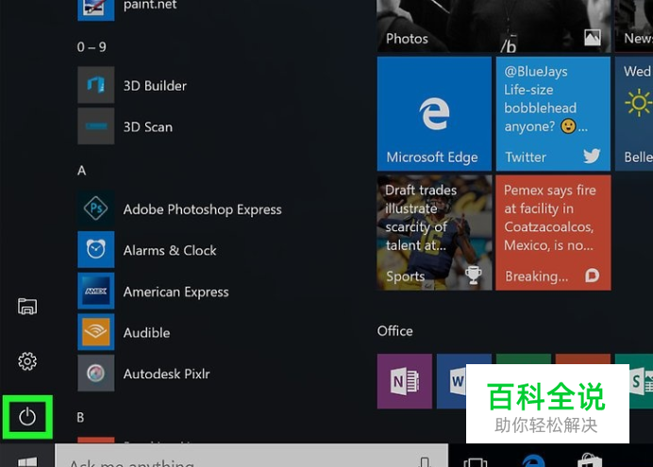
Task: Launch Audible app icon
Action: pyautogui.click(x=96, y=332)
